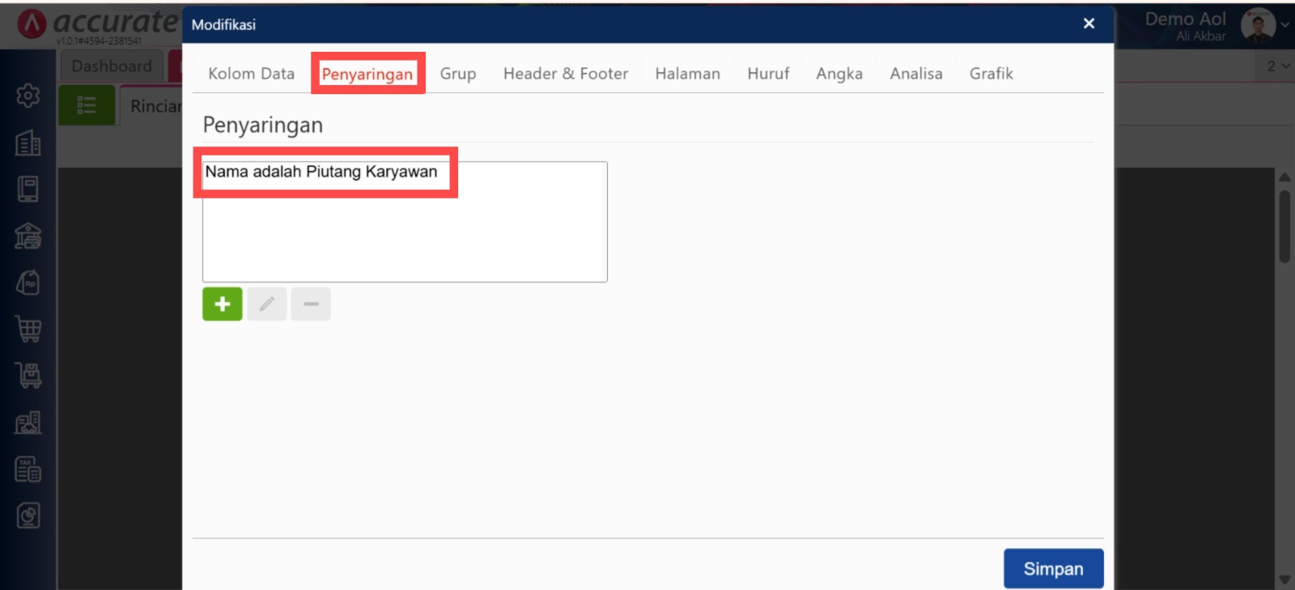1295x590 pixels.
Task: Open the company building sidebar icon
Action: click(28, 142)
